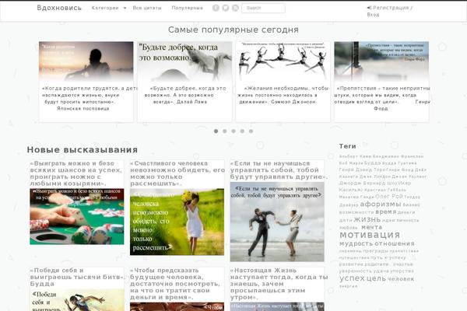Open heading «Выиграть можно и безо всяких шансов»
The width and height of the screenshot is (467, 311).
(76, 173)
